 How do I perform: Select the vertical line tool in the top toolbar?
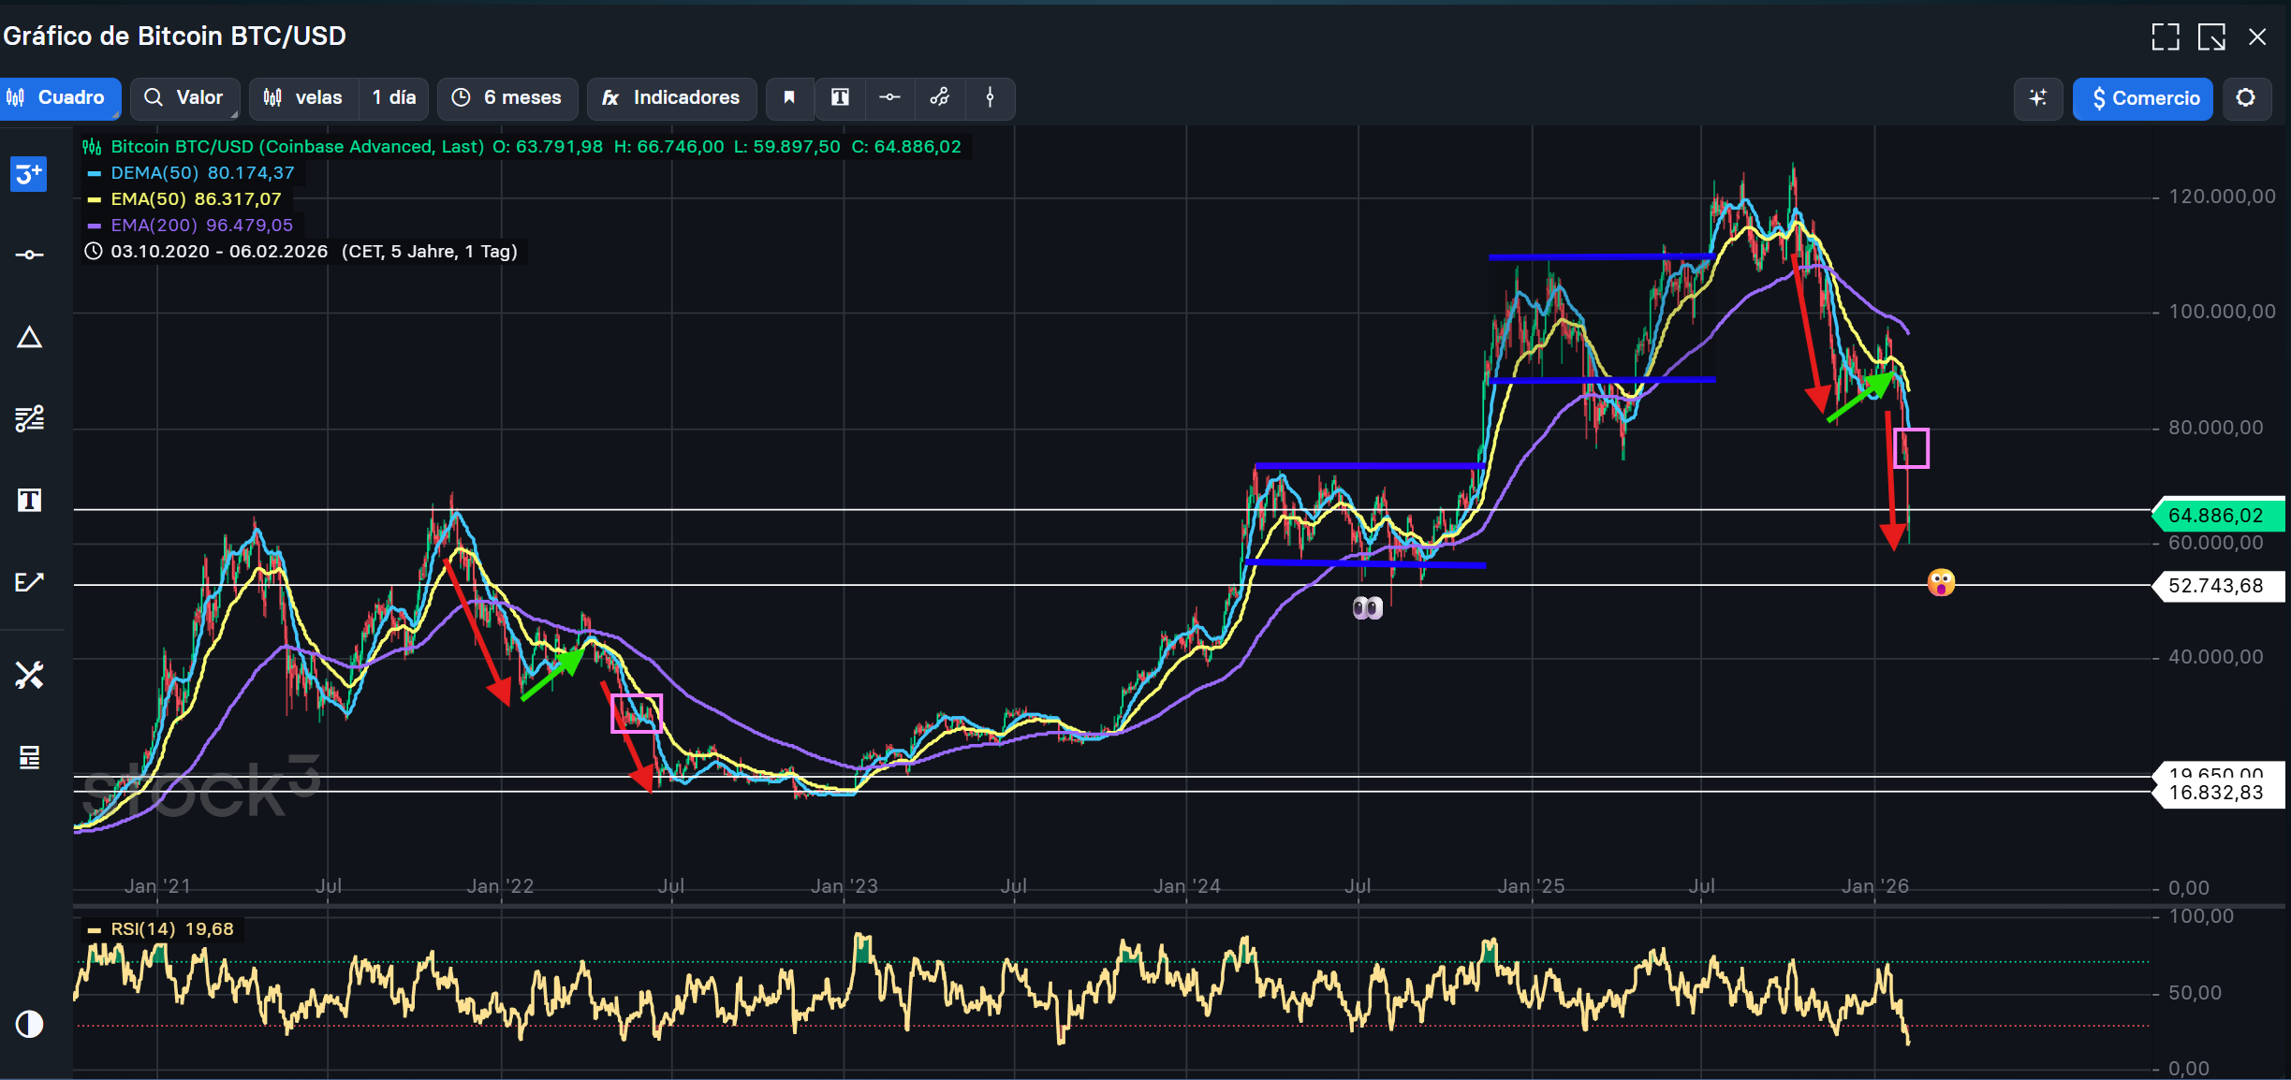990,98
